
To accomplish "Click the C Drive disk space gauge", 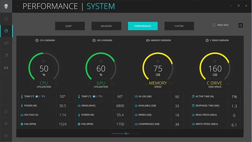I will tap(215, 68).
